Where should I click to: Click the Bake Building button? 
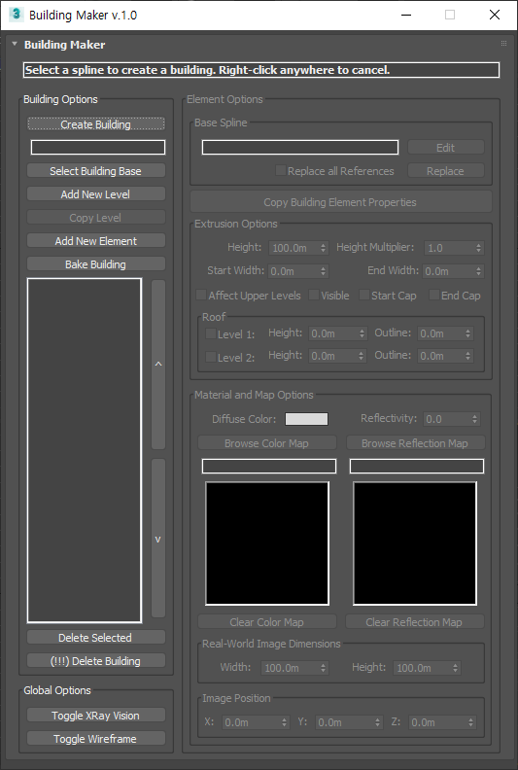point(96,264)
